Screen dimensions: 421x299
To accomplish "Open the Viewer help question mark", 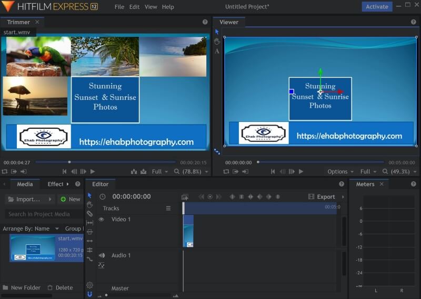I will (x=414, y=22).
